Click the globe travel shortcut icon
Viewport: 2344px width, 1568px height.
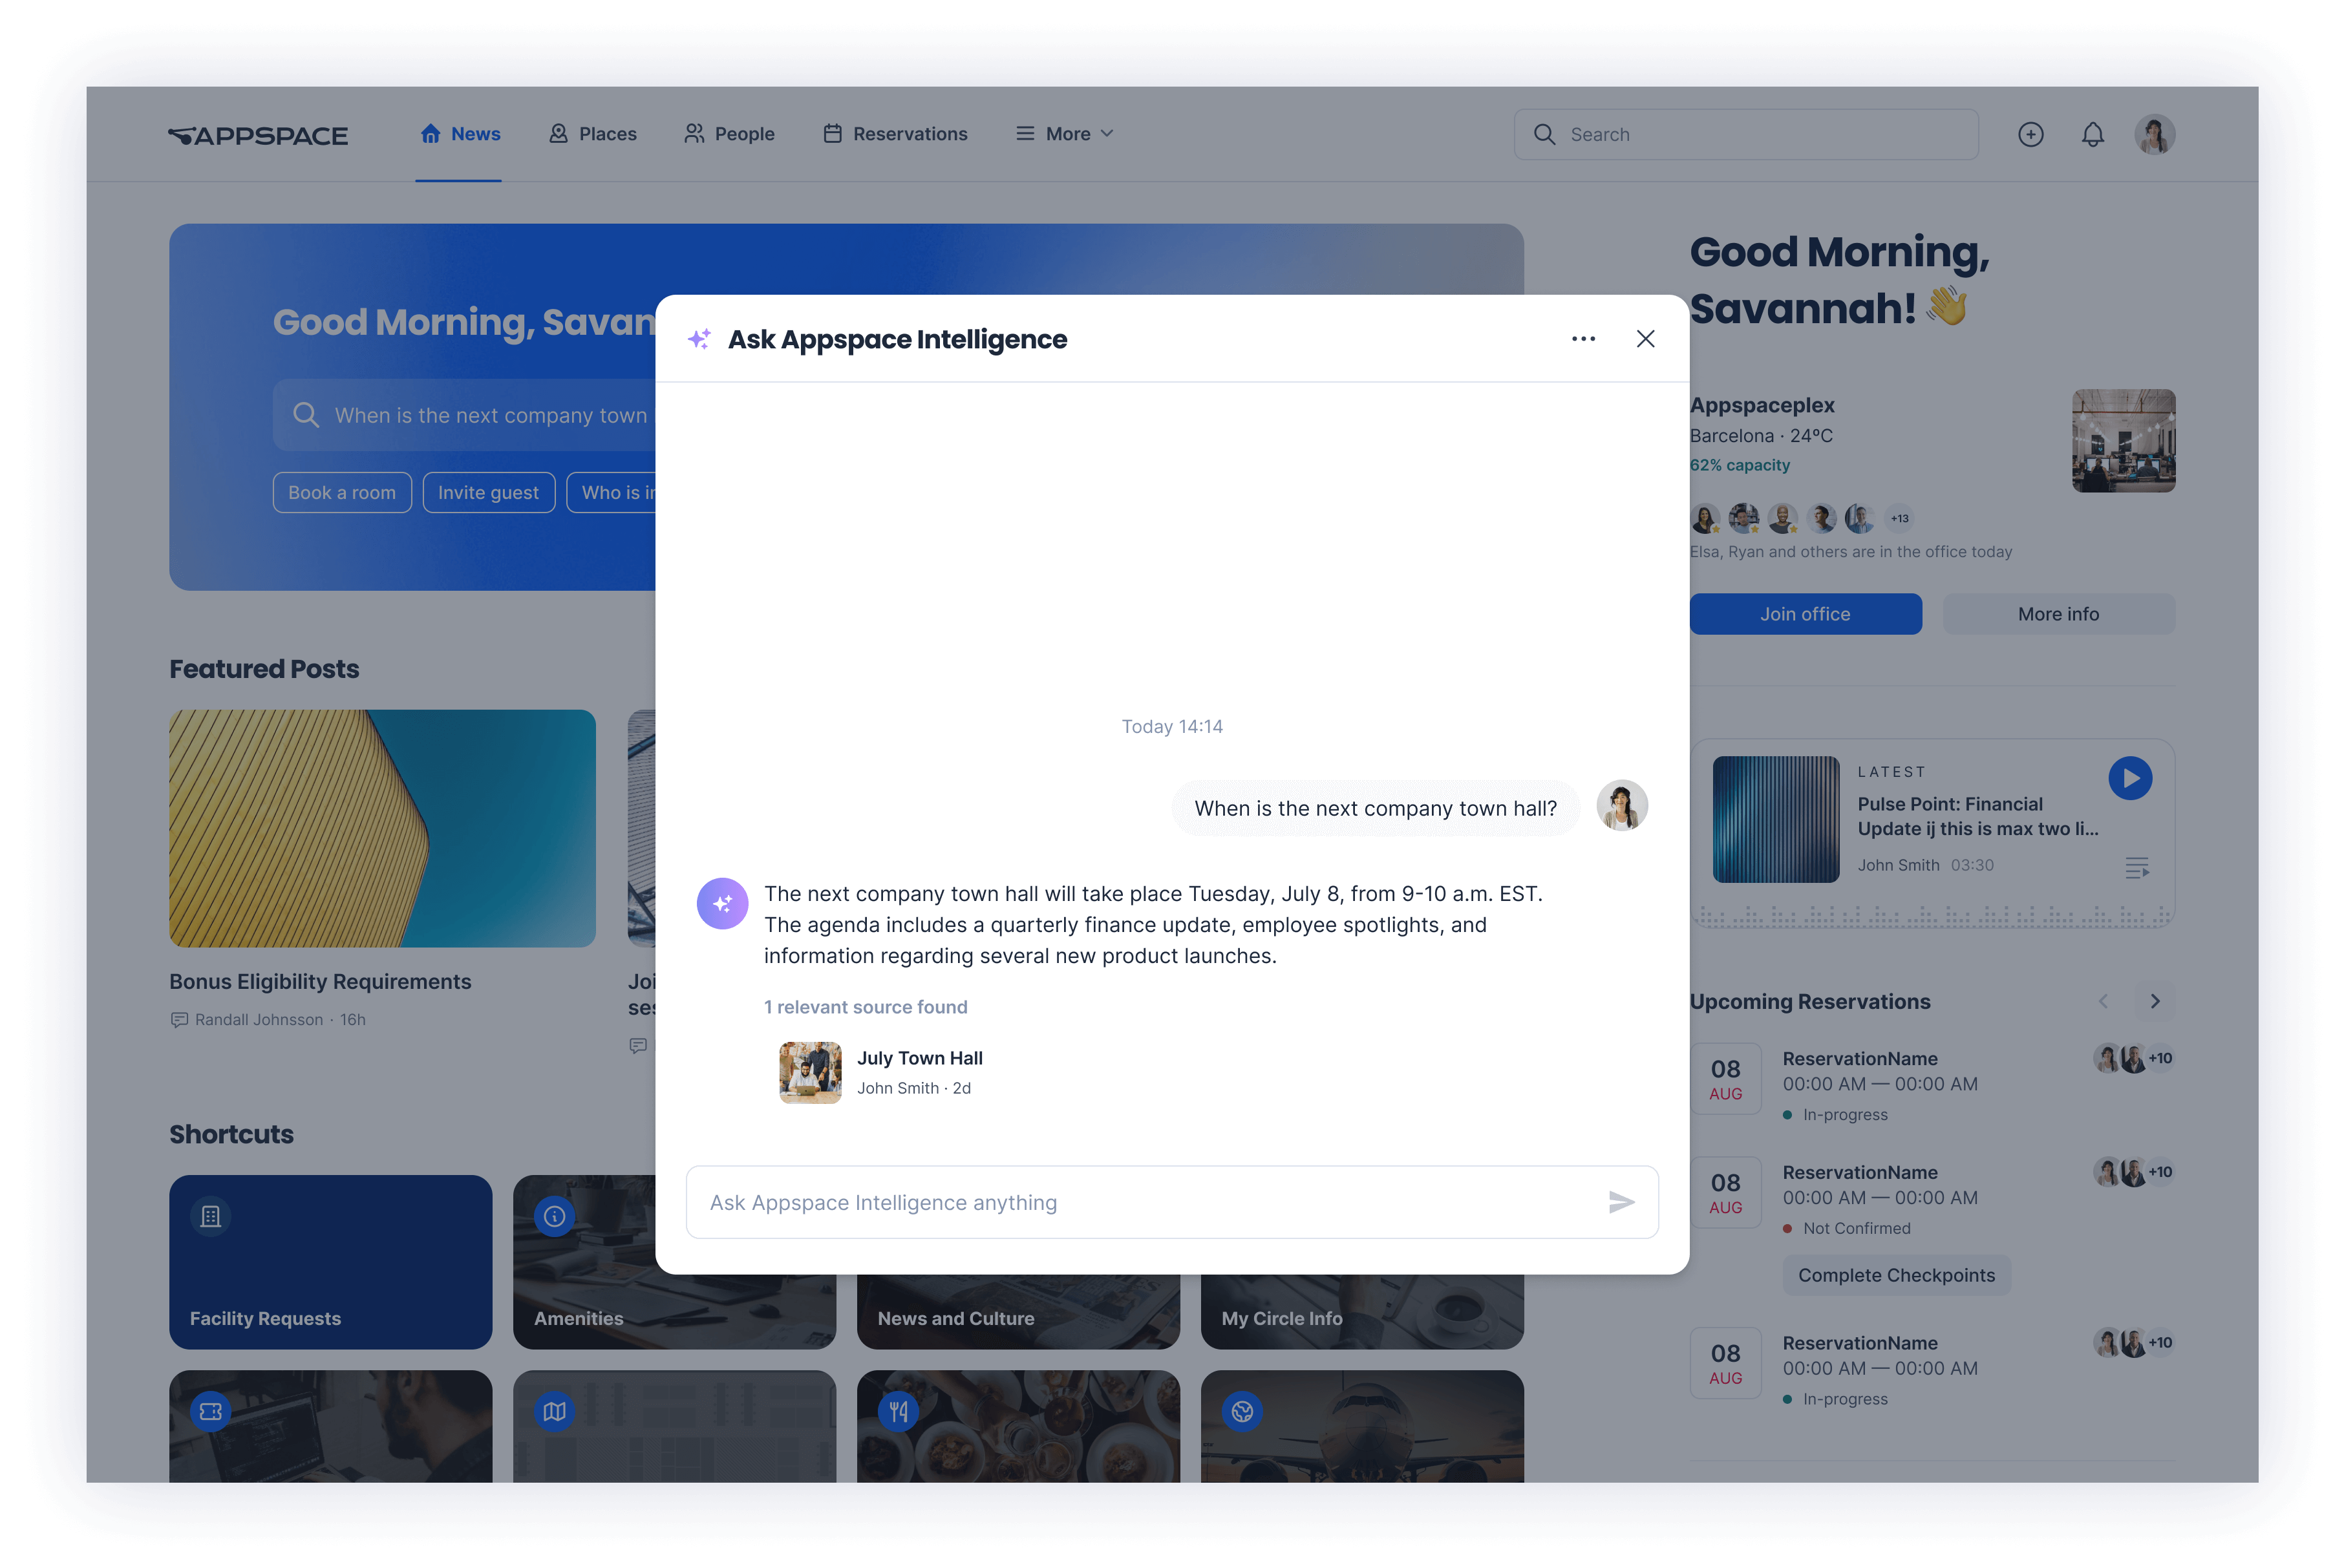(1242, 1411)
